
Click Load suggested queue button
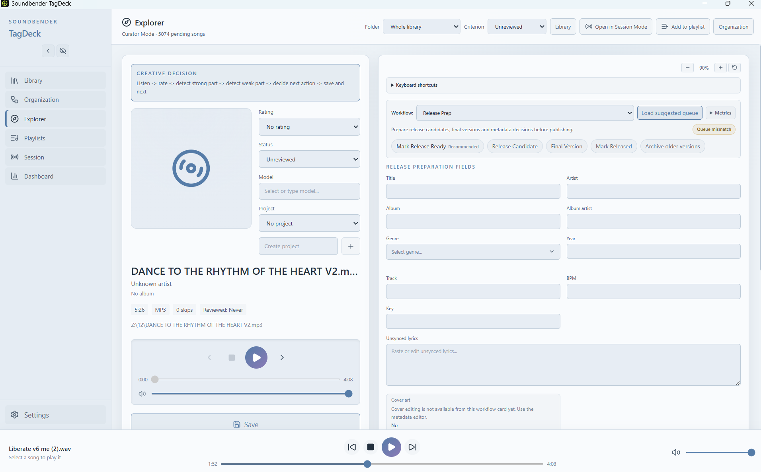tap(669, 113)
